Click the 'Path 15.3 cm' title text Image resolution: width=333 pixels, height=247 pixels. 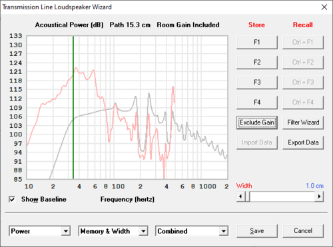coord(130,25)
